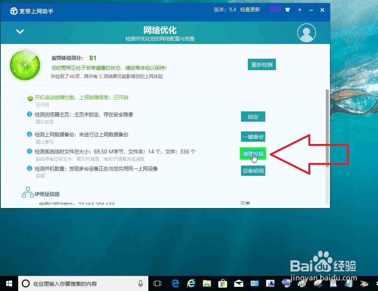Image resolution: width=378 pixels, height=291 pixels.
Task: Launch Microsoft Edge from the taskbar
Action: point(174,283)
